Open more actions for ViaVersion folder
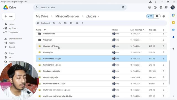This screenshot has height=100, width=177. (163, 40)
